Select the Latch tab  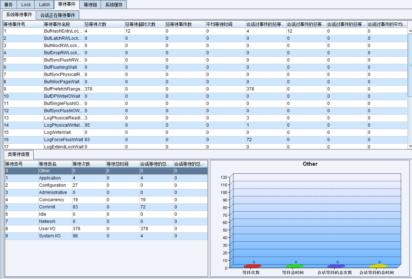[45, 5]
